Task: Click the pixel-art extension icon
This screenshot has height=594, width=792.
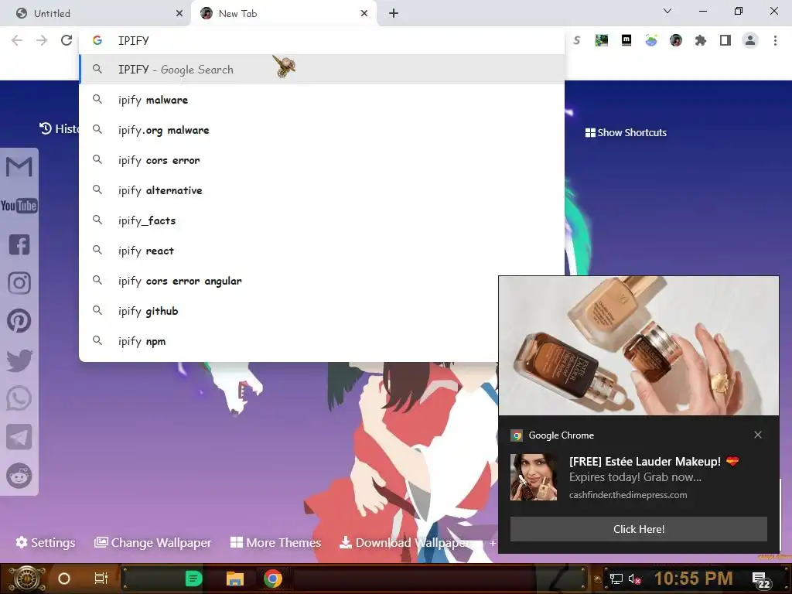Action: pyautogui.click(x=602, y=40)
